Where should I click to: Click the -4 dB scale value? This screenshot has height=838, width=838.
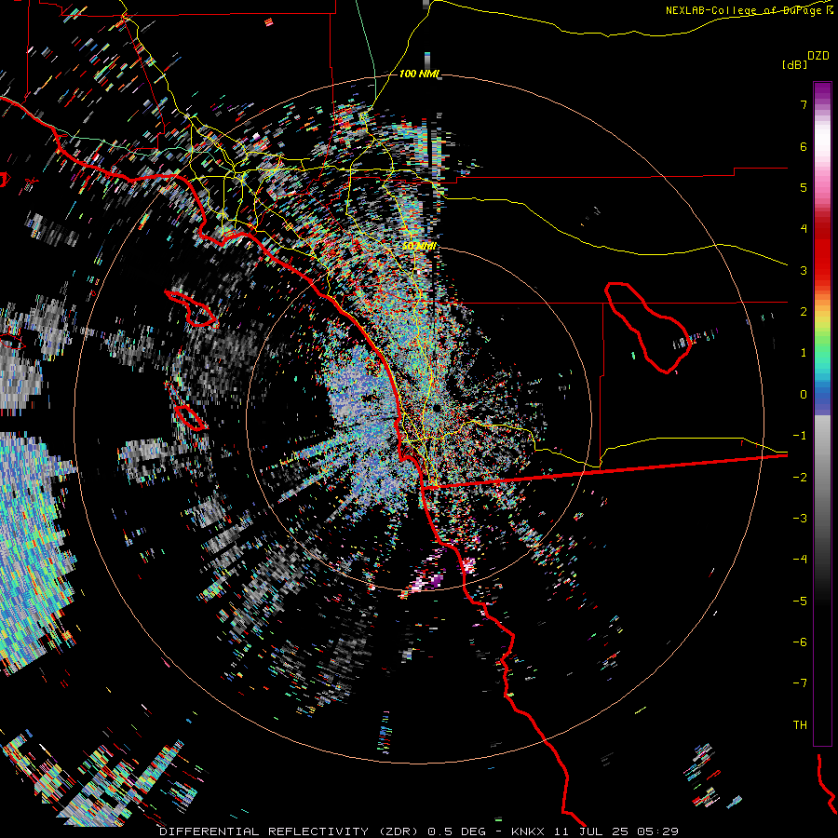pos(800,560)
